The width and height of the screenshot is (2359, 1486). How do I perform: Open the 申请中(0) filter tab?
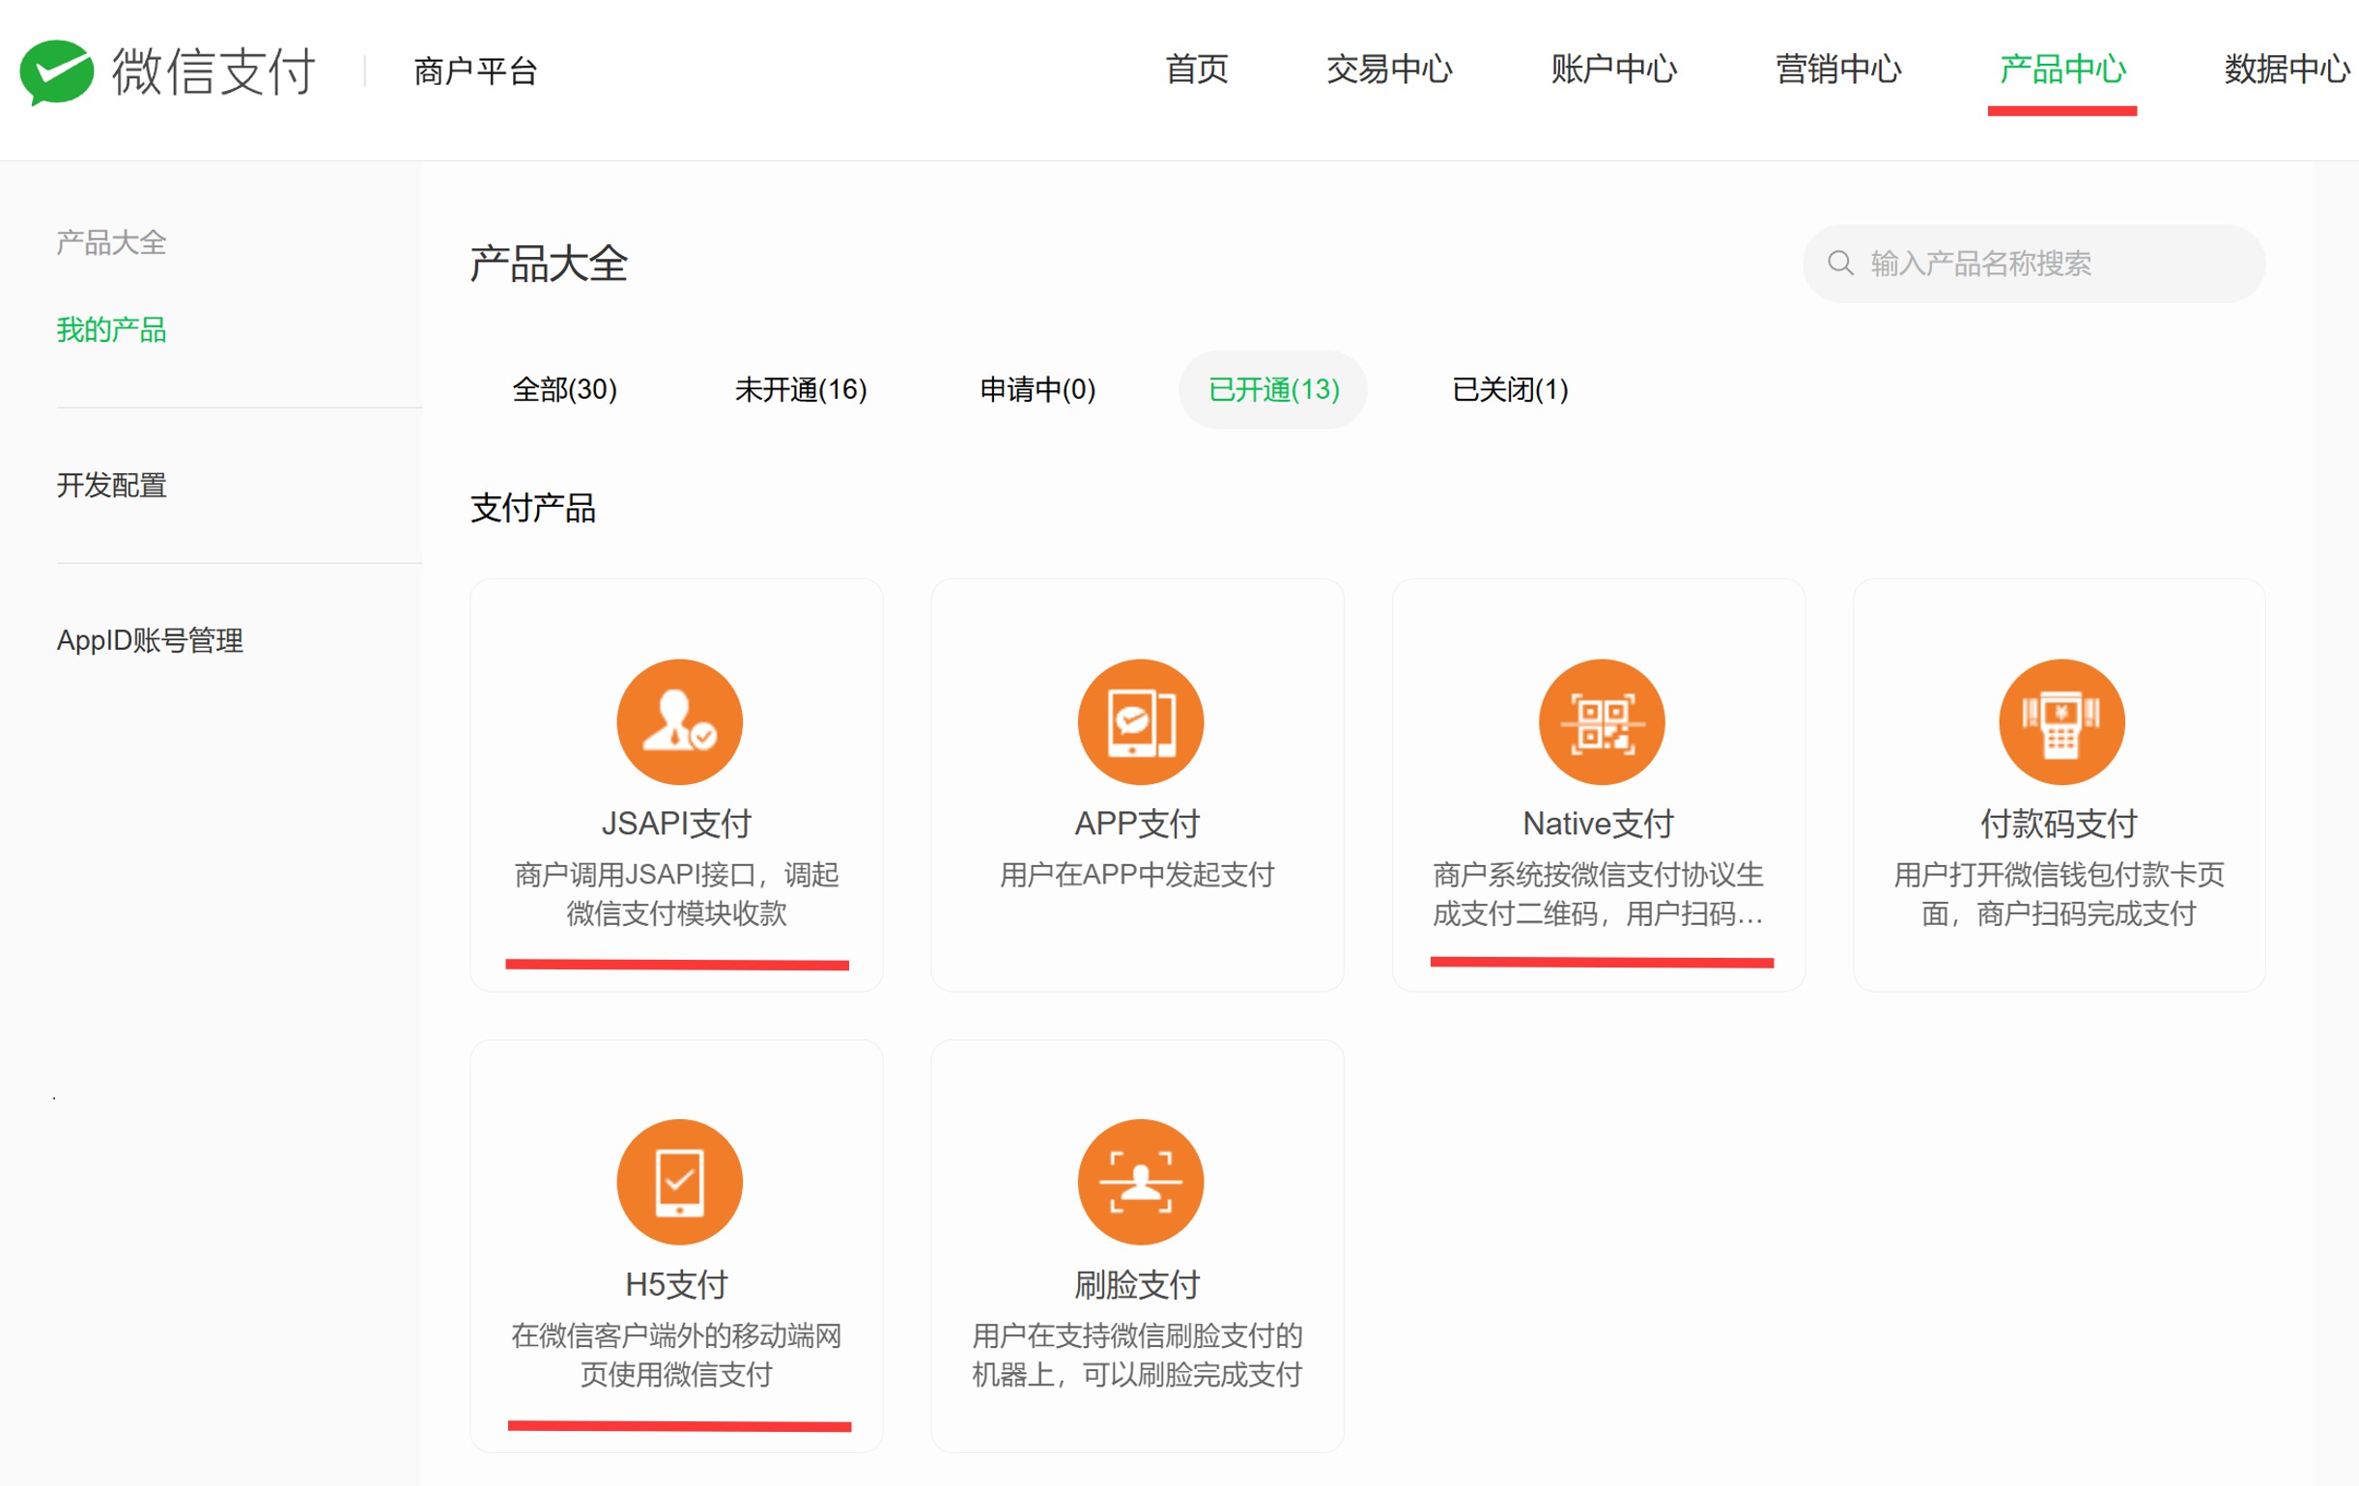[1037, 390]
